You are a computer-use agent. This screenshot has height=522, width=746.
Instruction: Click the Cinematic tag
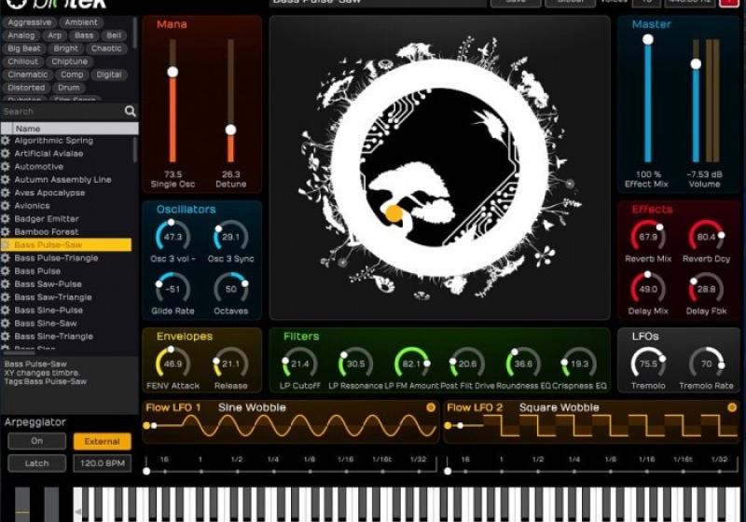[x=28, y=75]
